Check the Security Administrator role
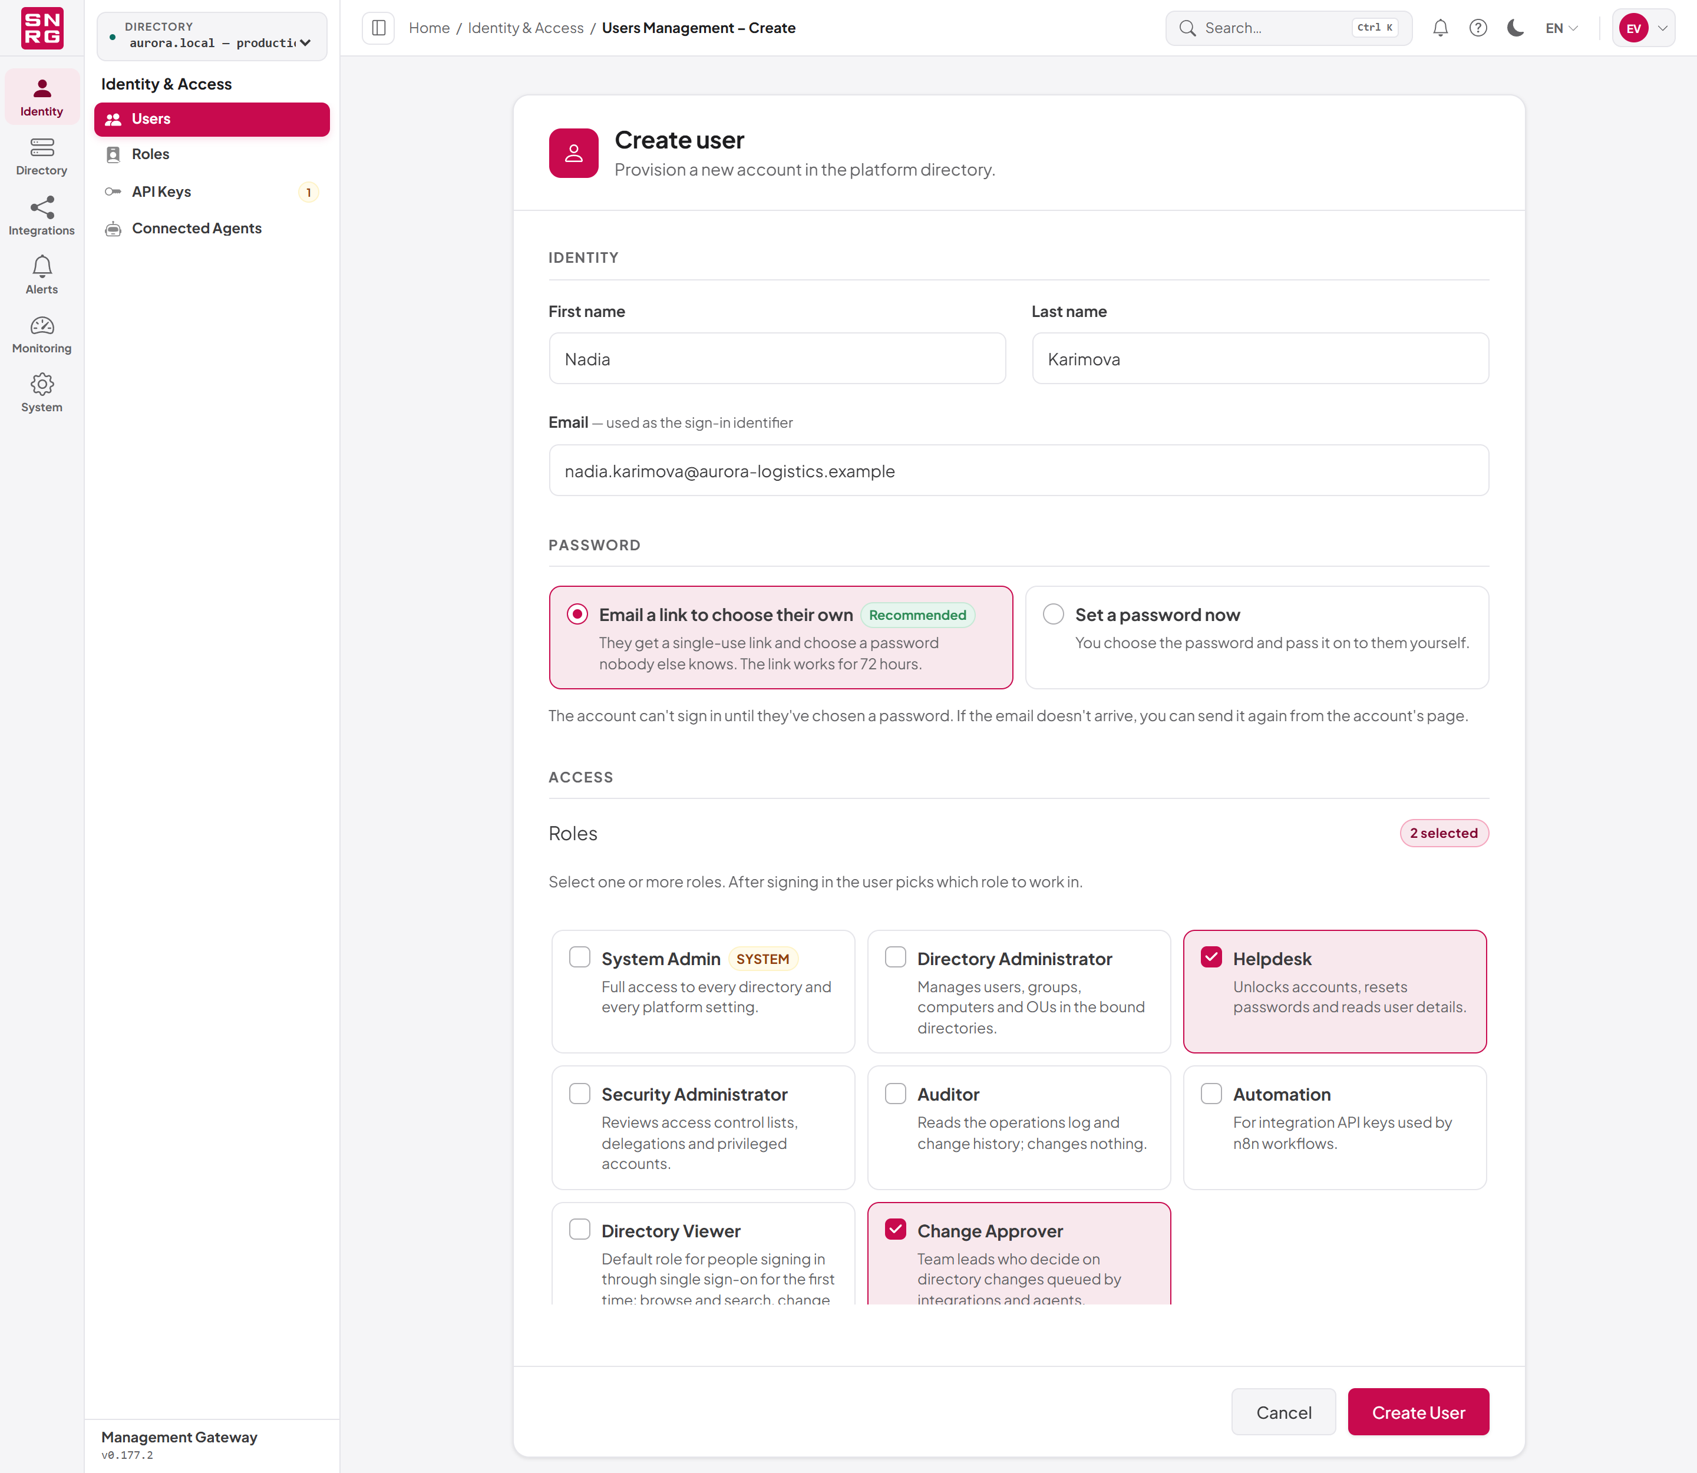This screenshot has width=1697, height=1473. tap(580, 1093)
